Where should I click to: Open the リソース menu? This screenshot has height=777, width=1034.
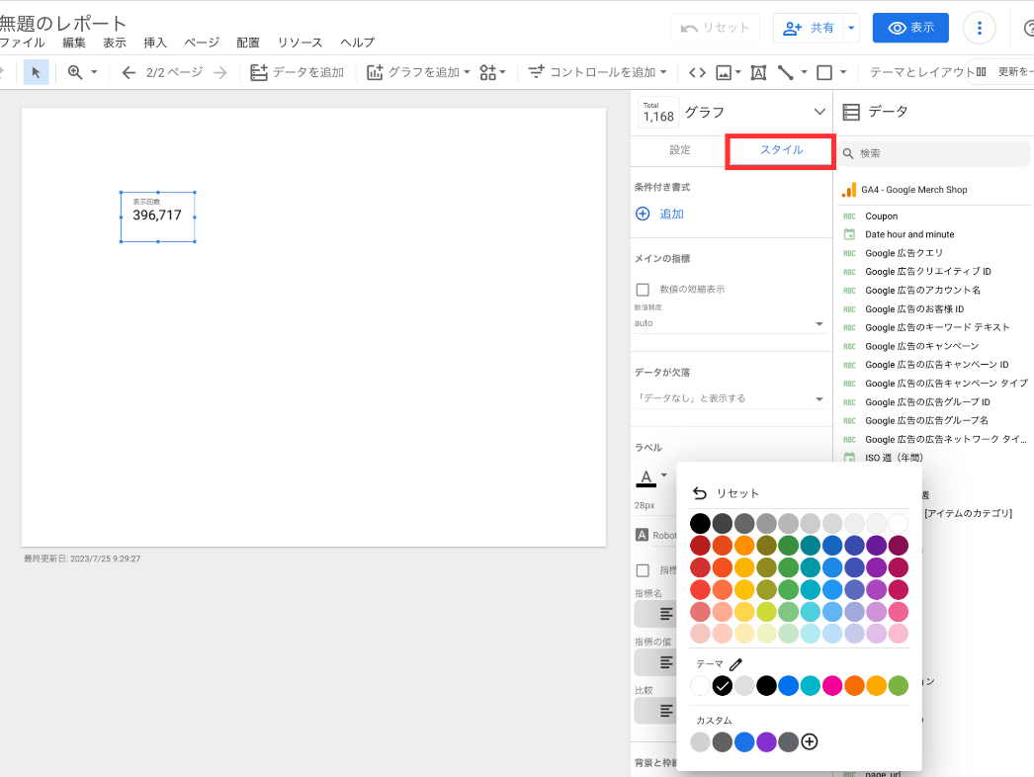coord(301,43)
